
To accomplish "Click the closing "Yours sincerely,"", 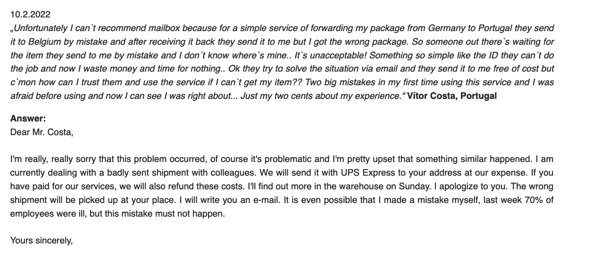I will click(x=42, y=241).
